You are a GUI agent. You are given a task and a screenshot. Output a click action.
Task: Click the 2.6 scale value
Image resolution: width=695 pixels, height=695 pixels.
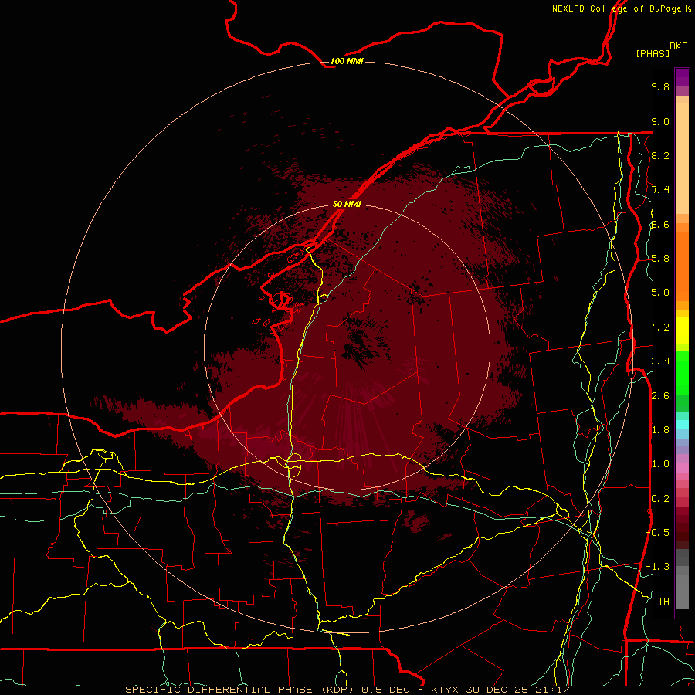660,396
